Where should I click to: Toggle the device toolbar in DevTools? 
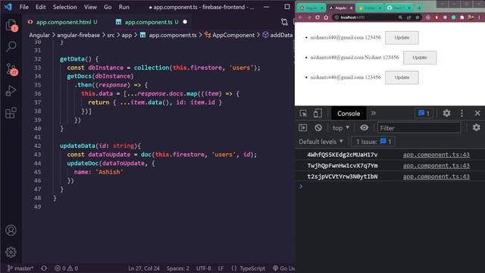click(318, 113)
